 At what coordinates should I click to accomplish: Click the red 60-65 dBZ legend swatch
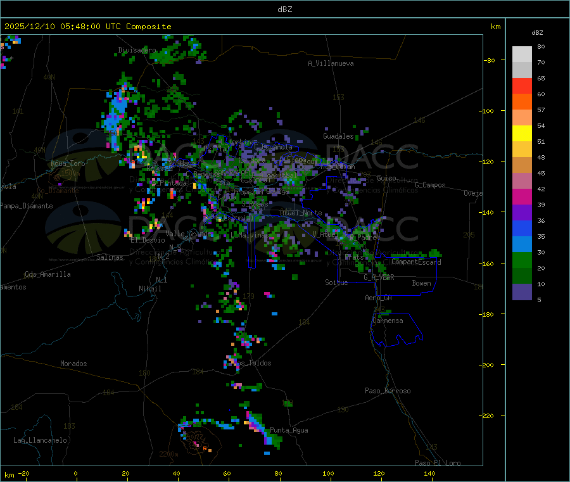point(522,86)
